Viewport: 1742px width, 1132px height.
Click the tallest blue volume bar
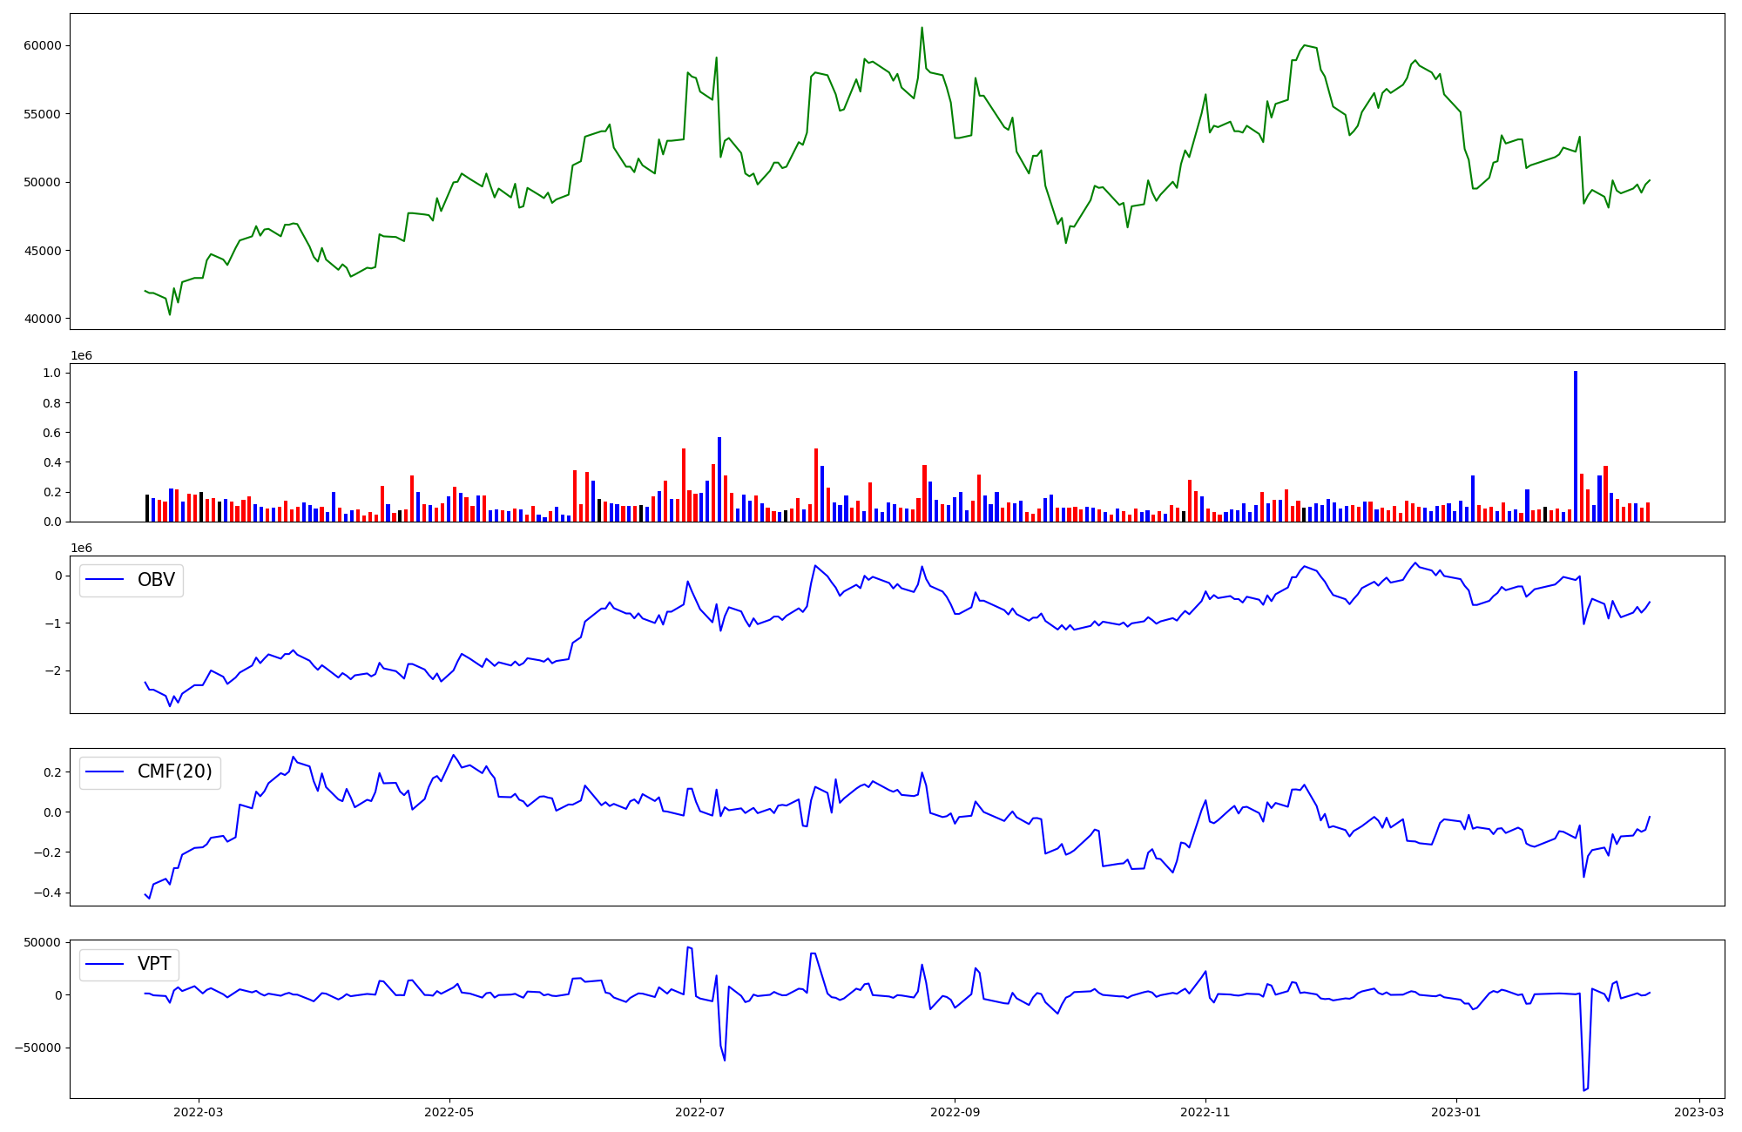(1576, 446)
